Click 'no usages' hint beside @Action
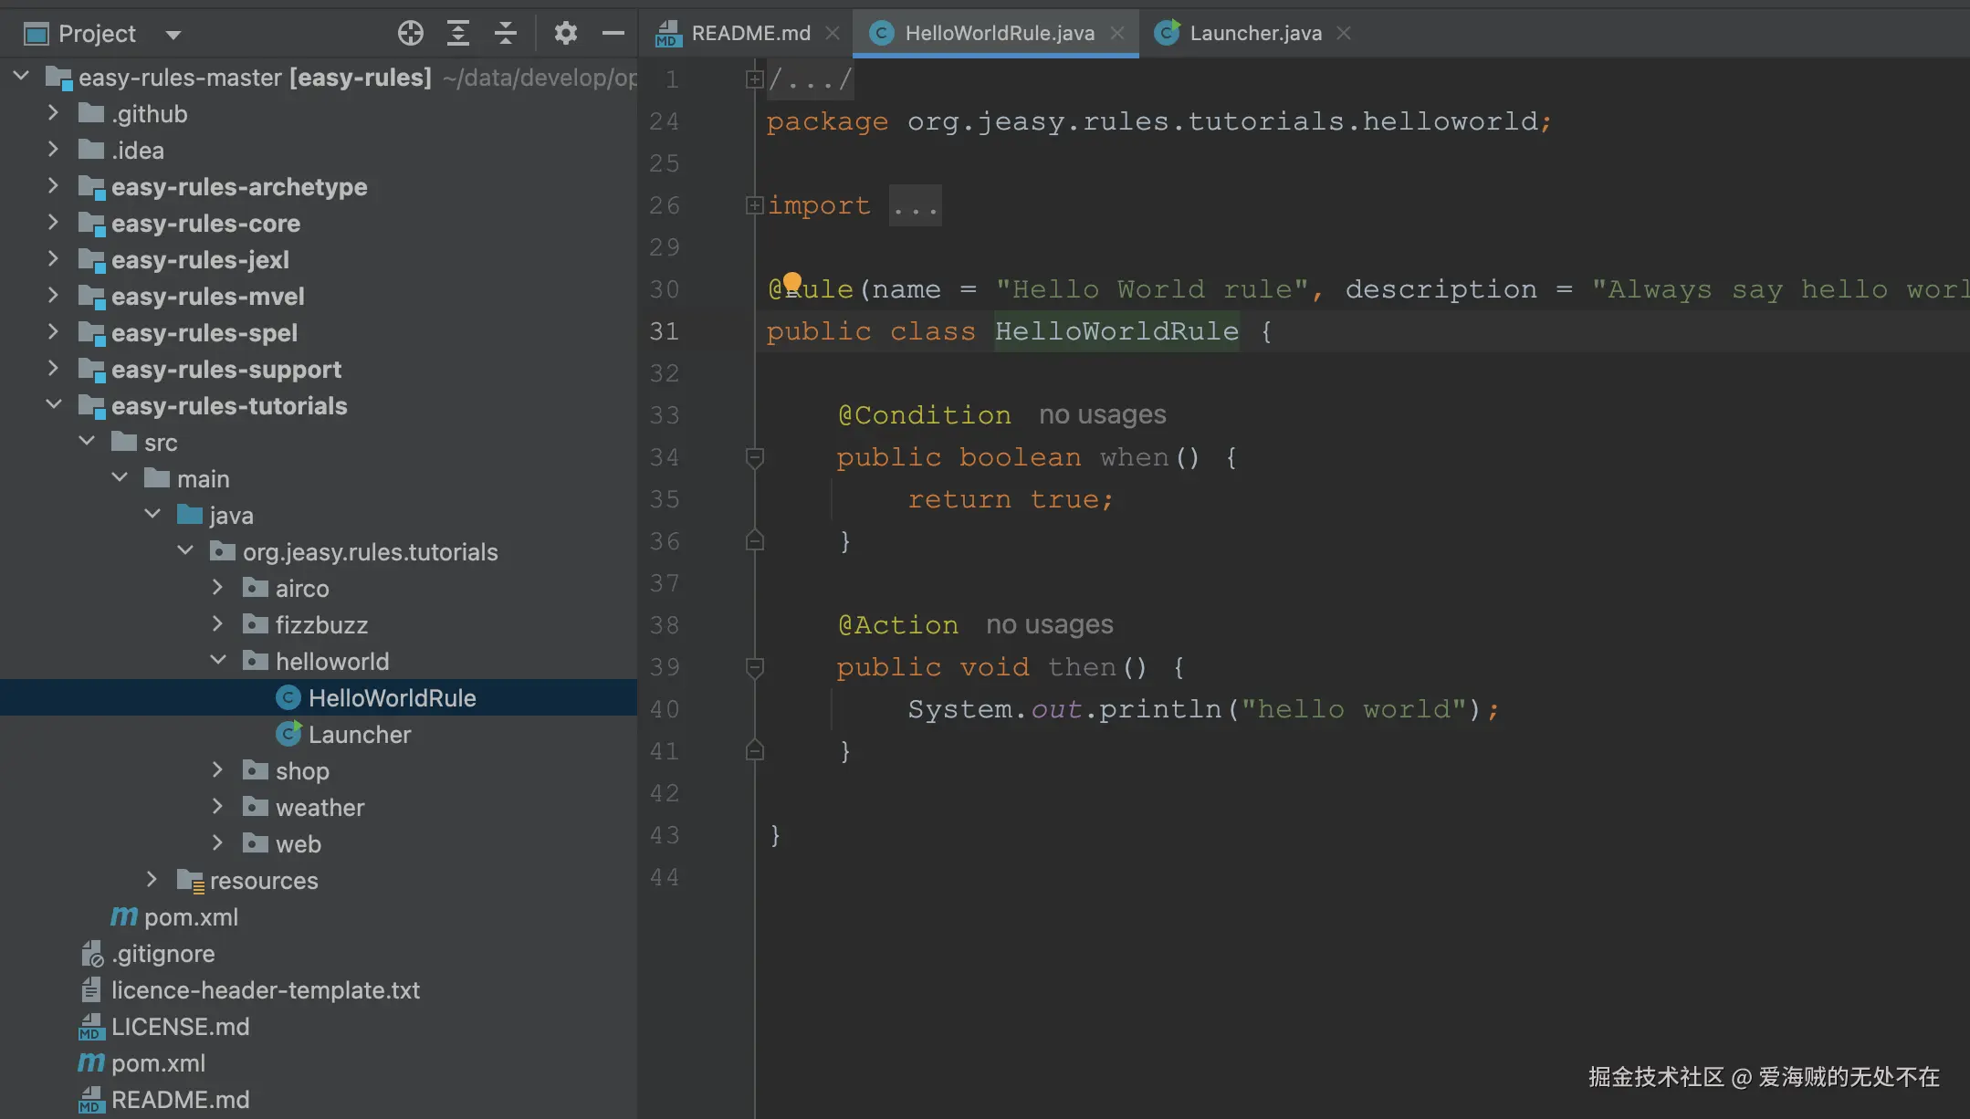 (1049, 625)
